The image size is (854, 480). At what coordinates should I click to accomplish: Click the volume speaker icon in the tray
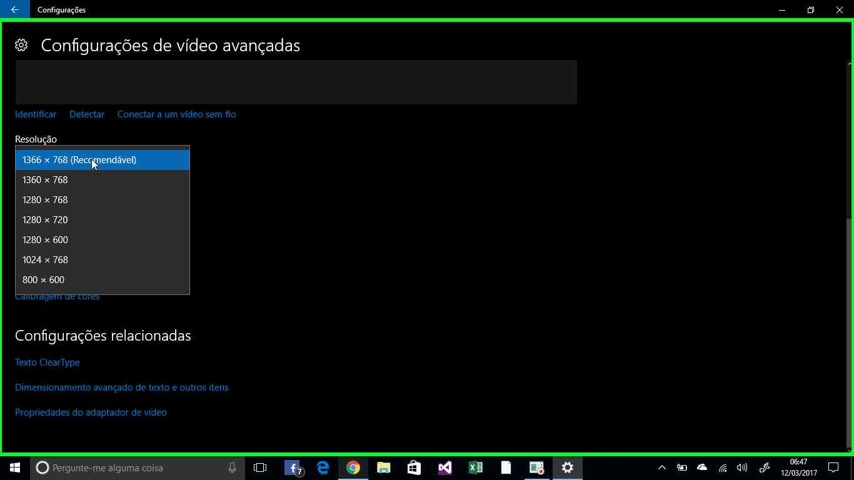point(741,467)
